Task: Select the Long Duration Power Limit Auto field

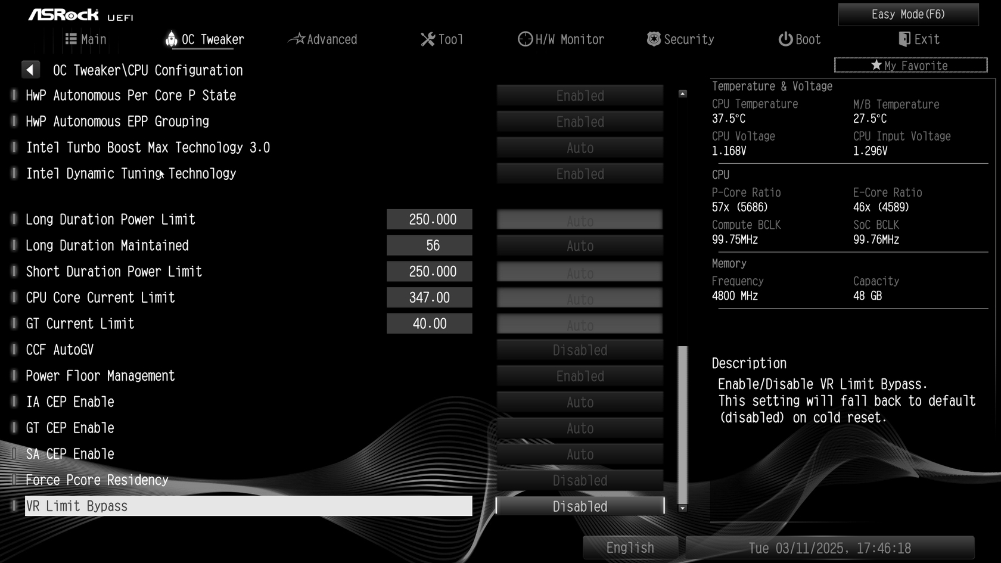Action: tap(580, 220)
